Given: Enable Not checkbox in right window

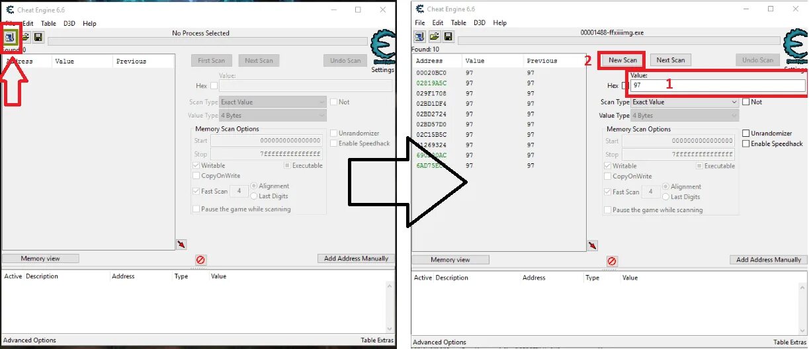Looking at the screenshot, I should click(x=746, y=102).
